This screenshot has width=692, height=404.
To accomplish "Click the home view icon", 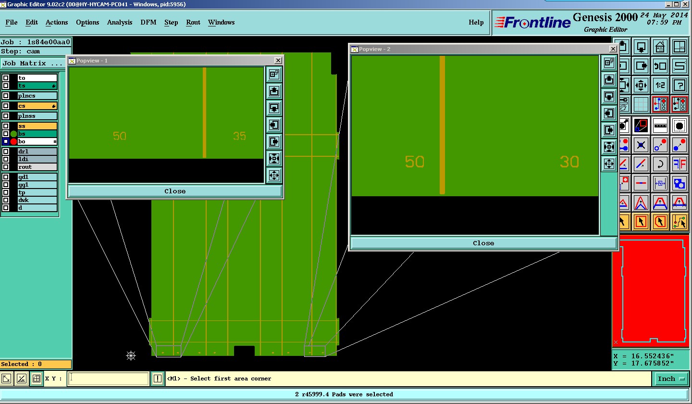I will tap(660, 47).
